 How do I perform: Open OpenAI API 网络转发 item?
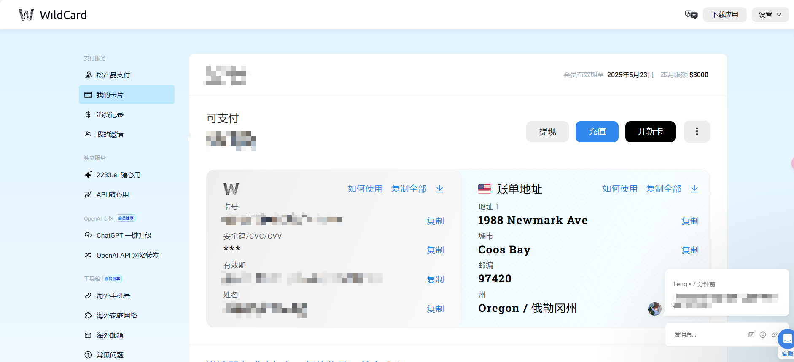127,255
